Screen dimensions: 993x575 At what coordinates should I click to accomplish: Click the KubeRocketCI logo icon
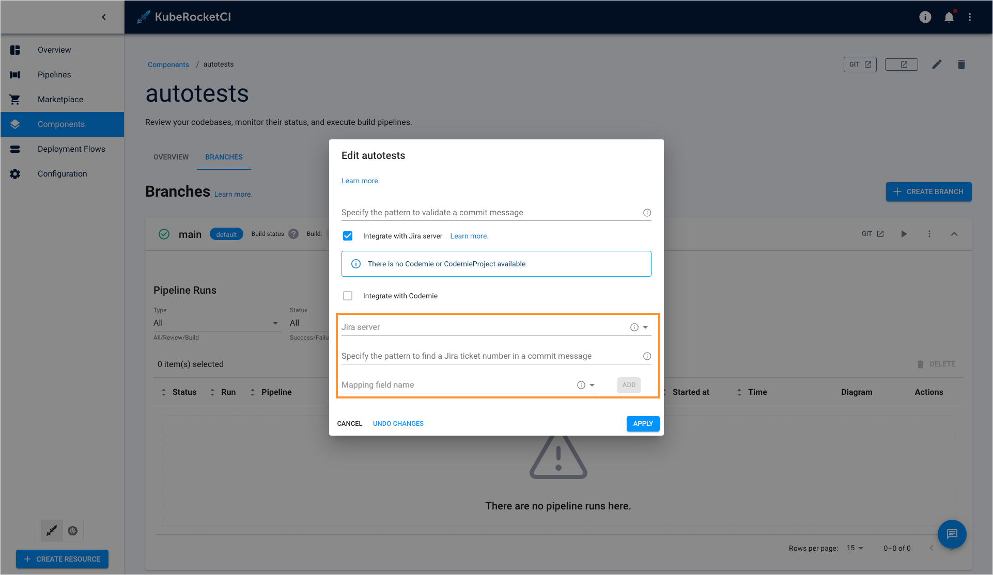143,17
